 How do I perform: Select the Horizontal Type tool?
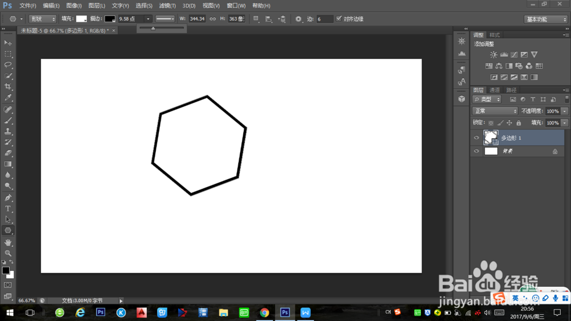pyautogui.click(x=8, y=208)
